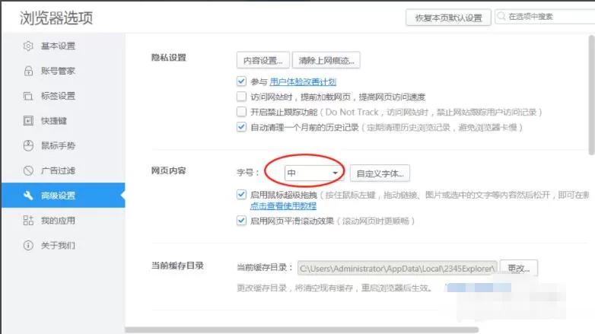Open the 账号管家 section
The width and height of the screenshot is (595, 334).
pos(63,71)
